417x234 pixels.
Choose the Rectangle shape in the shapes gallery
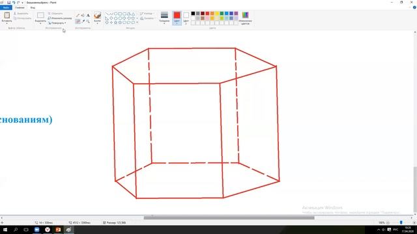click(x=120, y=14)
